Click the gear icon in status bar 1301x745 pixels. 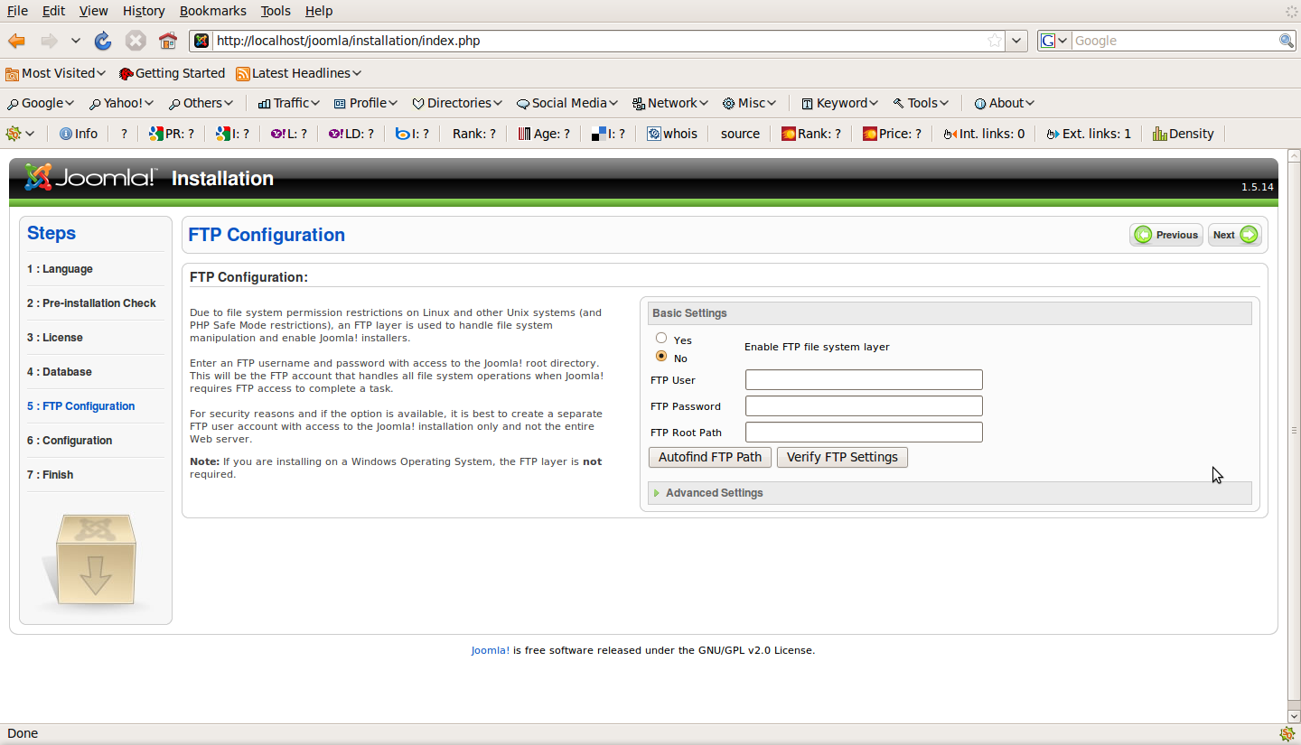click(x=1287, y=733)
